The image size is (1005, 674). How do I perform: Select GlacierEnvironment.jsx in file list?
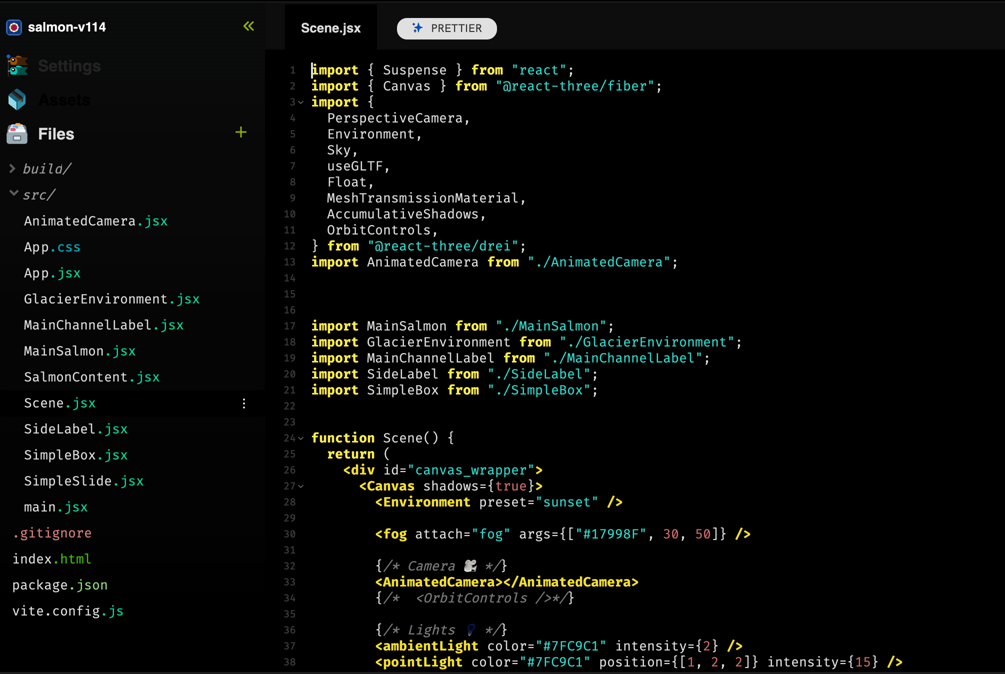(x=111, y=299)
